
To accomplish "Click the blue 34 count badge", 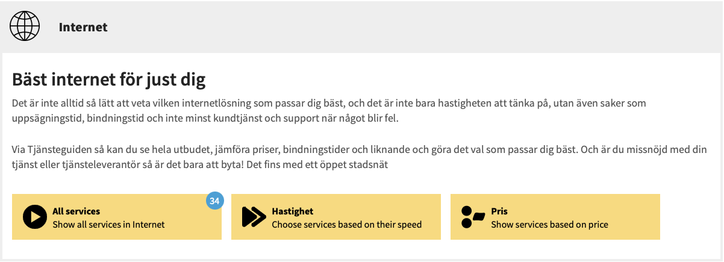I will (214, 201).
